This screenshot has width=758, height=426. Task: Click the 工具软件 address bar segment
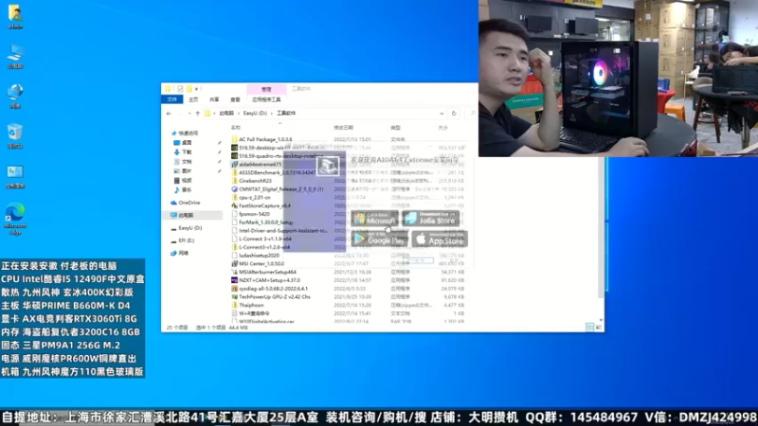point(286,114)
